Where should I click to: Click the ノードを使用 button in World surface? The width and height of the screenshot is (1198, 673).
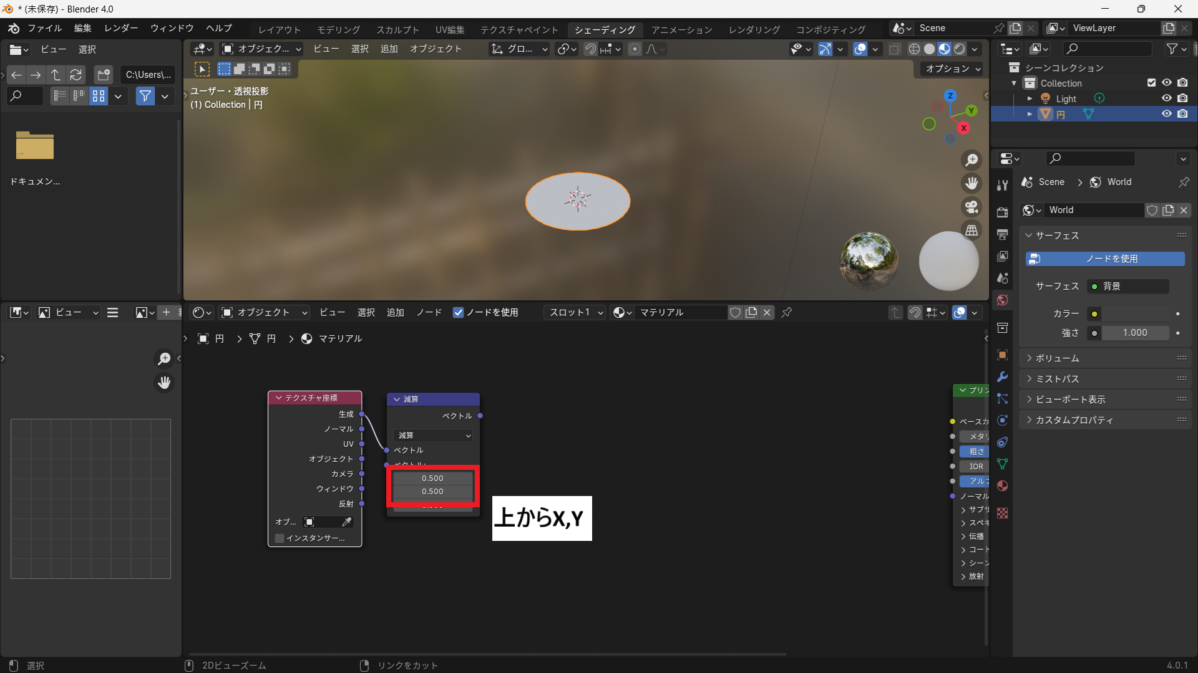[1105, 259]
